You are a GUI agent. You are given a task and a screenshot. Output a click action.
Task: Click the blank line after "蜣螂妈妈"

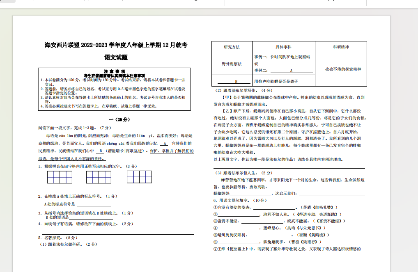(x=250, y=194)
